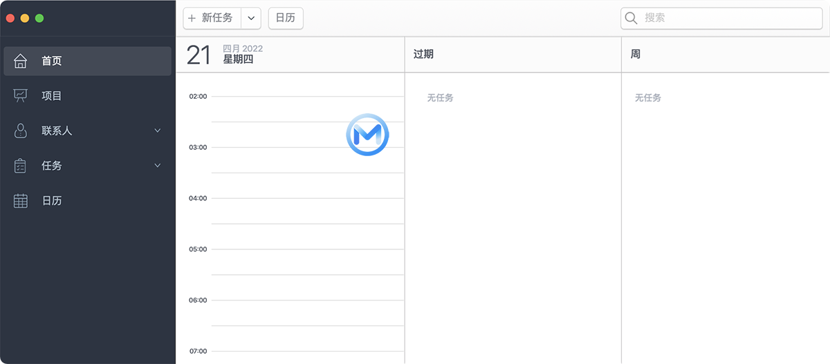Screen dimensions: 830x364
Task: Click the 06:00 time slot label
Action: (198, 300)
